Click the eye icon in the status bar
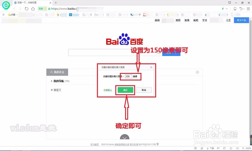This screenshot has width=252, height=151. [196, 148]
